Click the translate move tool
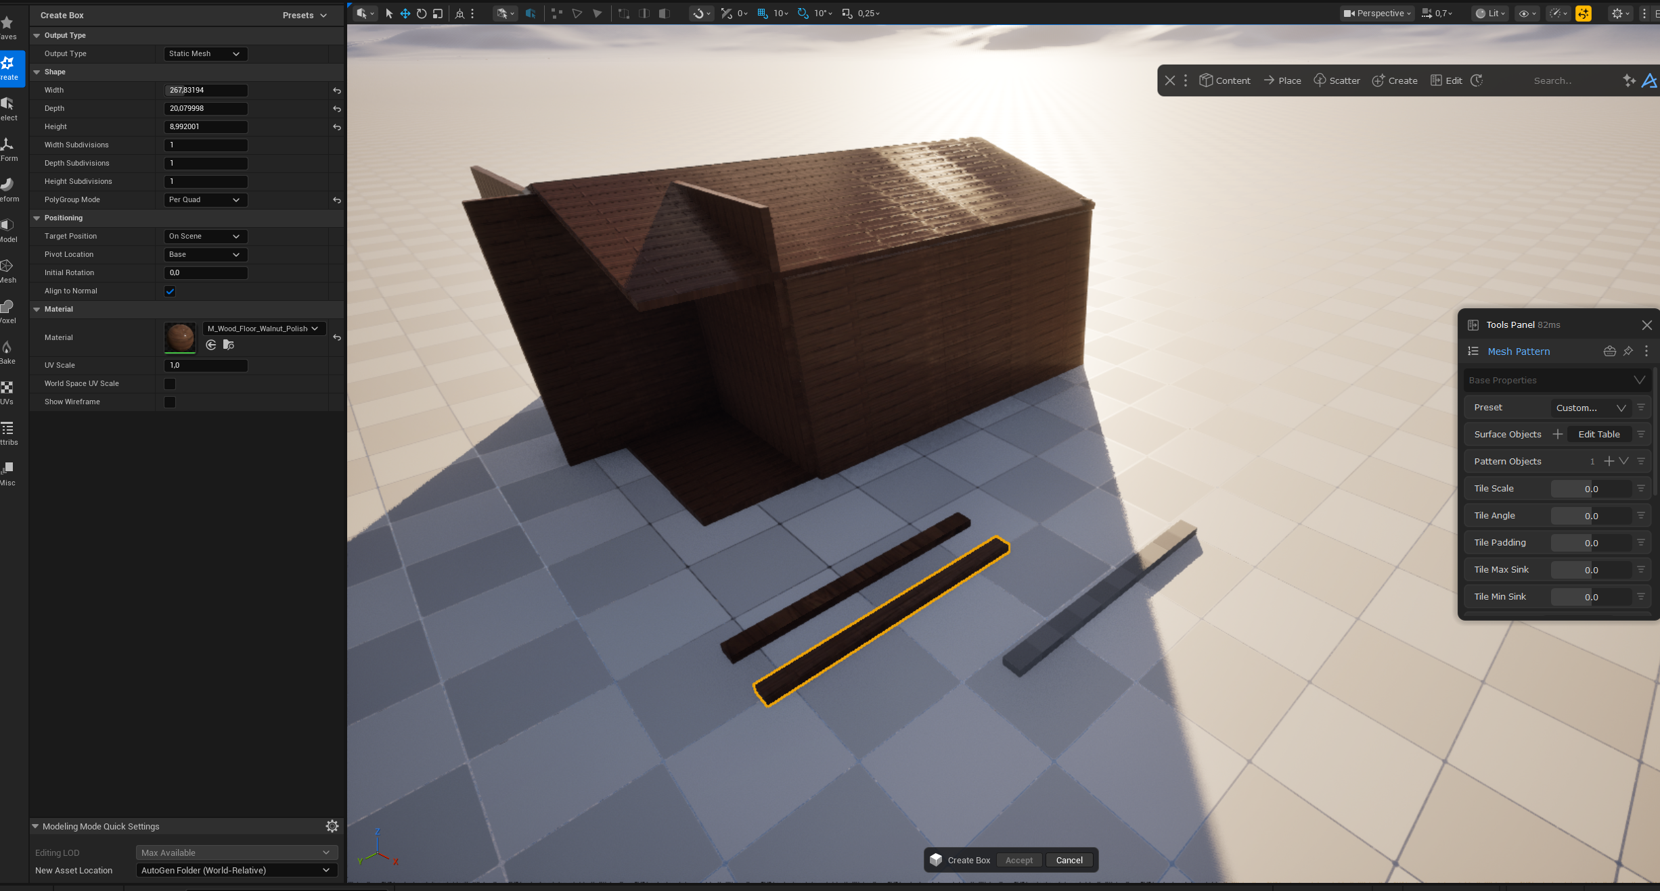Image resolution: width=1660 pixels, height=891 pixels. point(405,14)
